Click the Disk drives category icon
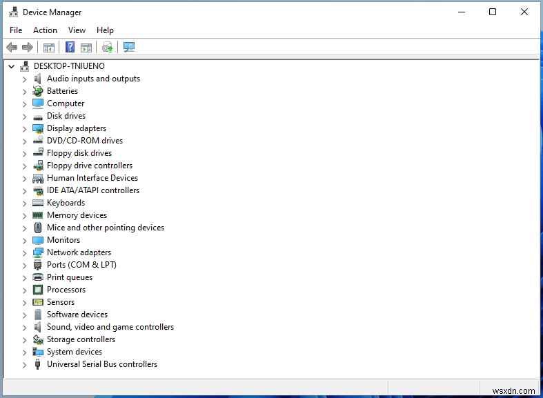Image resolution: width=543 pixels, height=398 pixels. [x=38, y=117]
